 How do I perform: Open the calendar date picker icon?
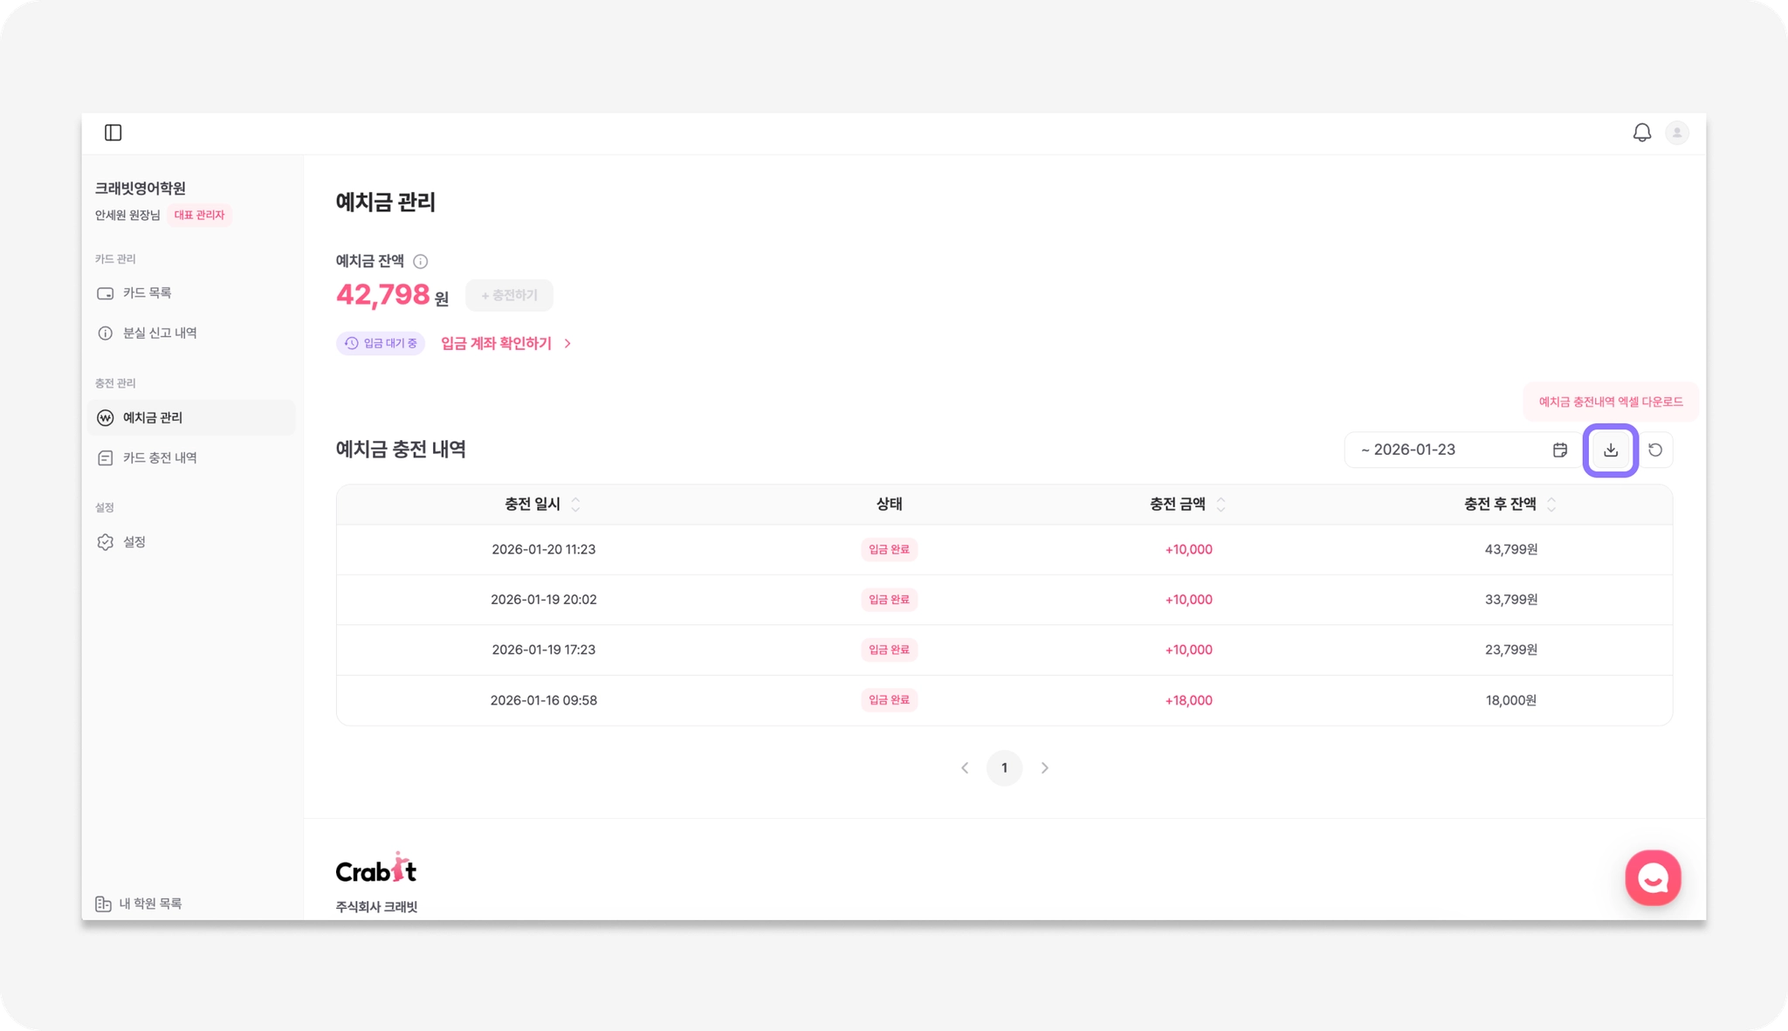tap(1559, 450)
